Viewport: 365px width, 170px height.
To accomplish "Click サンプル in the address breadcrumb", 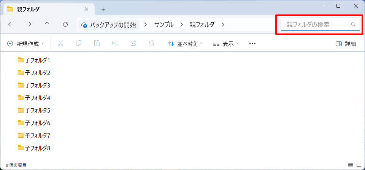I will [x=164, y=25].
